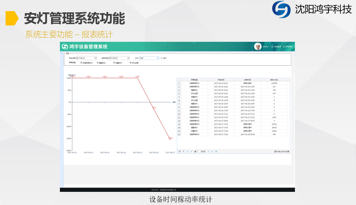
Task: Click the magnifier search query icon
Action: point(162,58)
